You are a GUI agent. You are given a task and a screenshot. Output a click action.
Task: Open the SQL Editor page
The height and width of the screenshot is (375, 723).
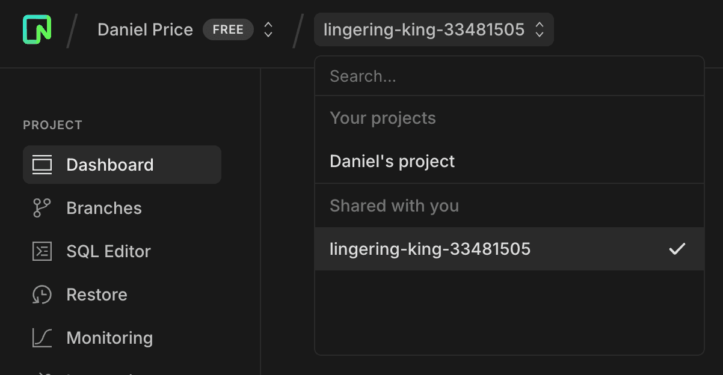pyautogui.click(x=108, y=251)
